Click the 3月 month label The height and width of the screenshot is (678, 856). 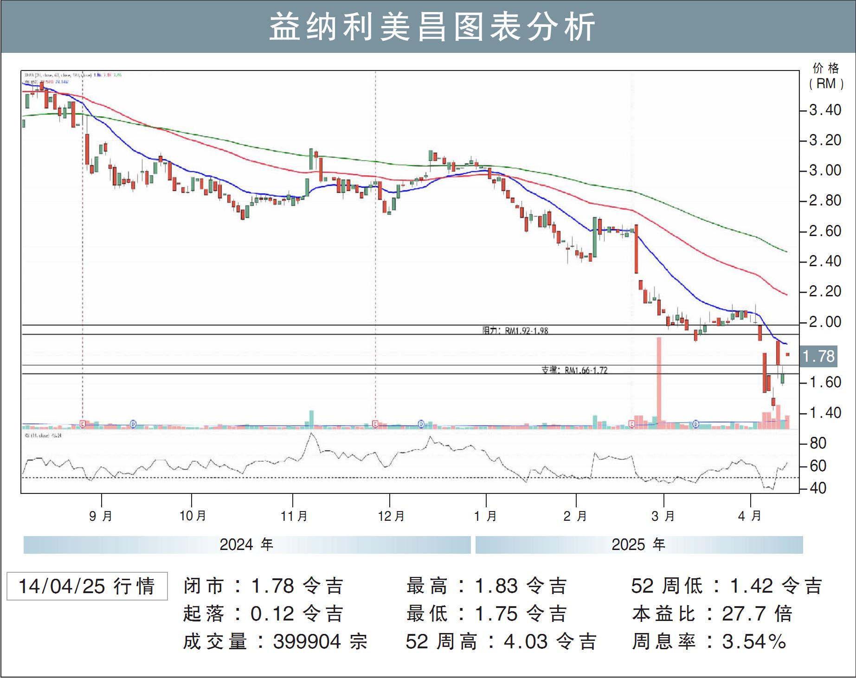click(x=663, y=516)
